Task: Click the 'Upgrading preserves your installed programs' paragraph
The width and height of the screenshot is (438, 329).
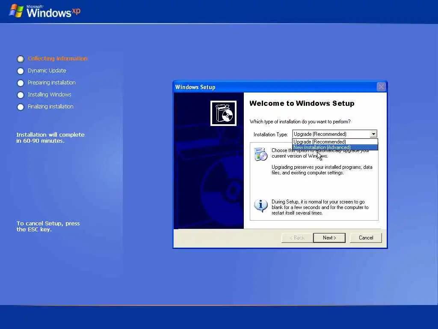Action: point(322,170)
